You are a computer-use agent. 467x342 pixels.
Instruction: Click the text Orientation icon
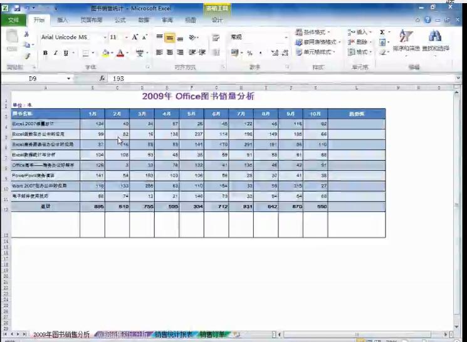tap(192, 38)
